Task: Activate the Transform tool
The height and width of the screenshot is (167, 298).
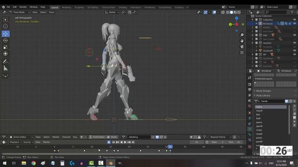Action: [5, 54]
